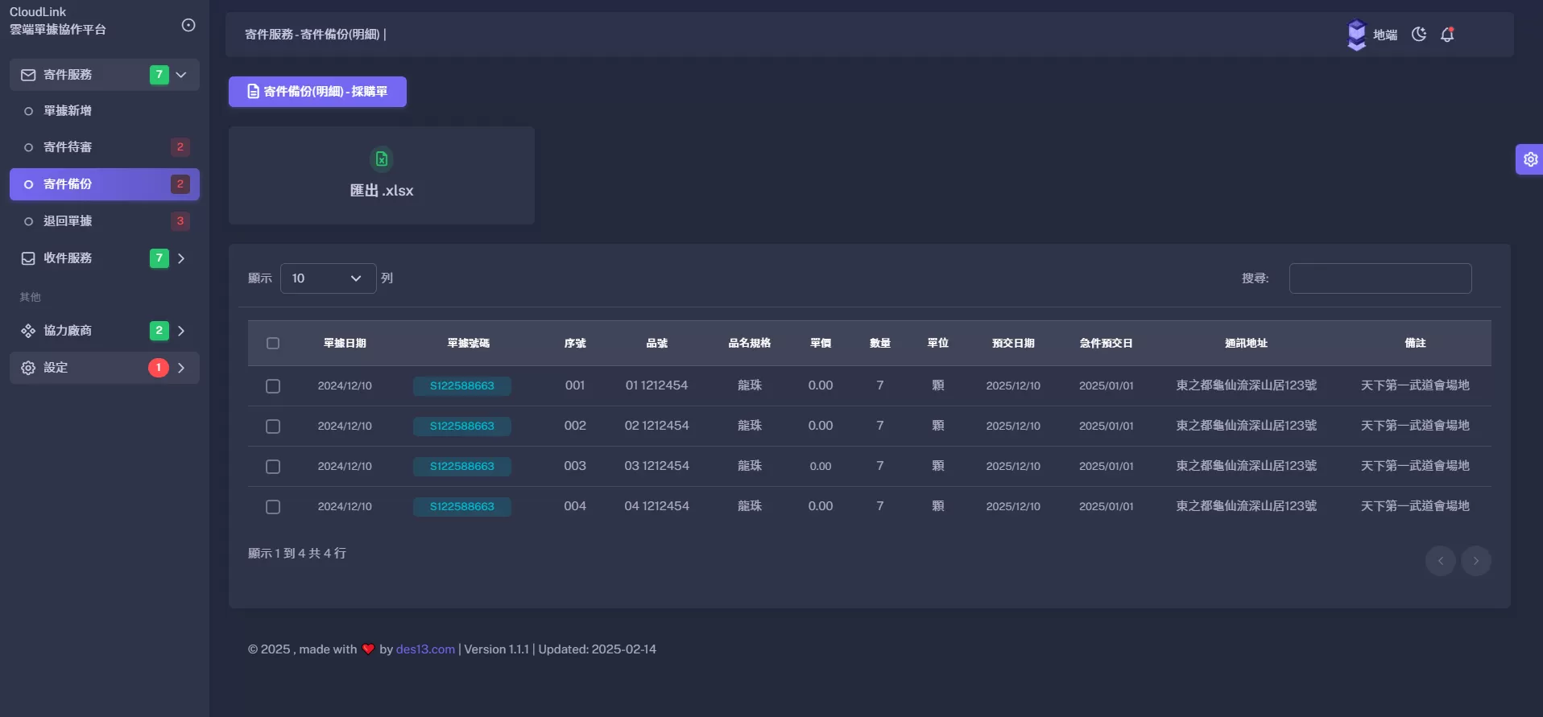
Task: Check the row with sequence 003
Action: point(273,467)
